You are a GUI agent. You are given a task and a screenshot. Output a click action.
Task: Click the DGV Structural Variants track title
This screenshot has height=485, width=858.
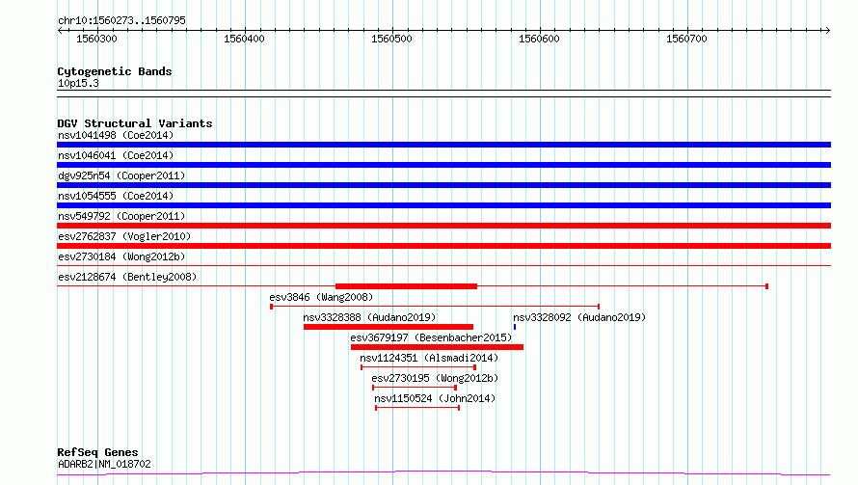click(135, 123)
